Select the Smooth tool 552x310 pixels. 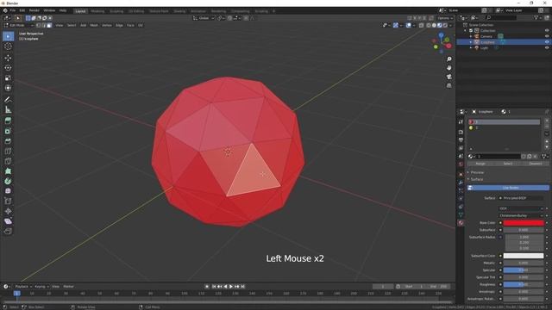[x=8, y=191]
